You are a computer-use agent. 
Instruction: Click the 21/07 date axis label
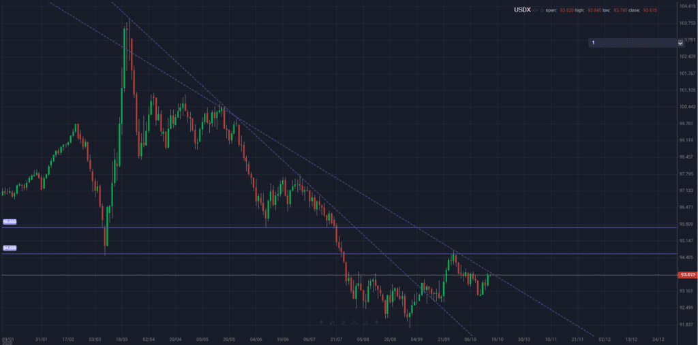point(337,338)
